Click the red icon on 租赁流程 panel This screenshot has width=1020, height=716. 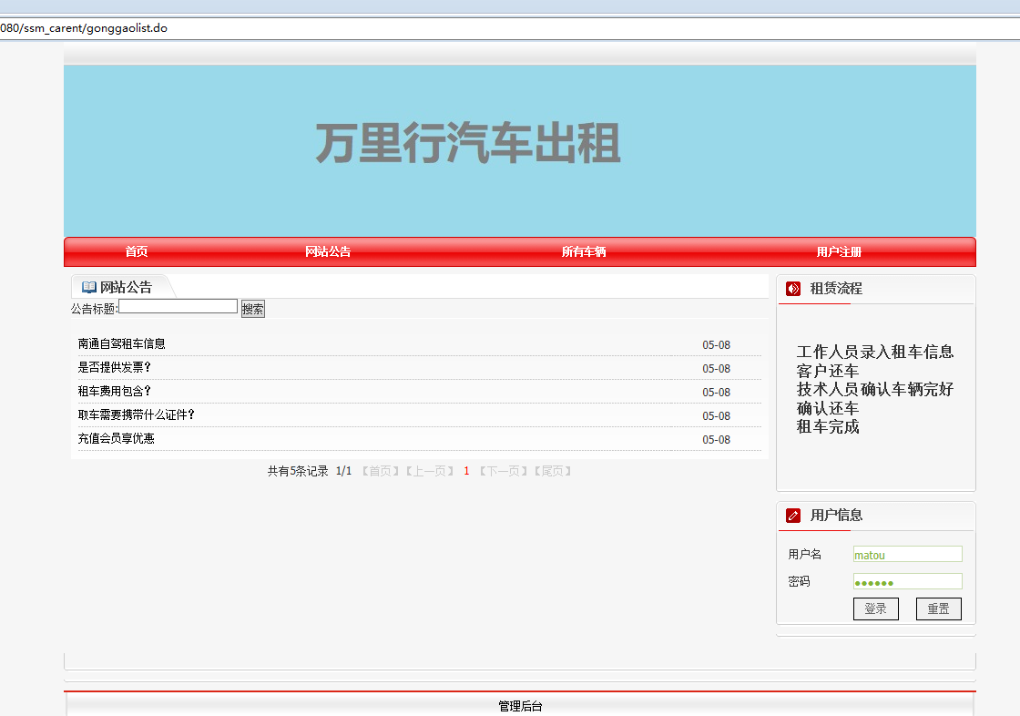791,288
